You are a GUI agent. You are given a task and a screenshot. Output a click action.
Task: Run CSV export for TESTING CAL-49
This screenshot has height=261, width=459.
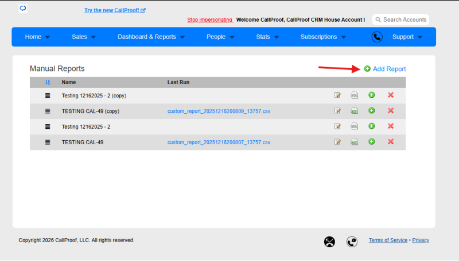coord(354,141)
